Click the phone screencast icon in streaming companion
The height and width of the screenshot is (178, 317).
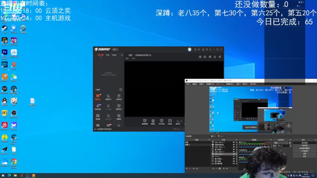[x=162, y=121]
